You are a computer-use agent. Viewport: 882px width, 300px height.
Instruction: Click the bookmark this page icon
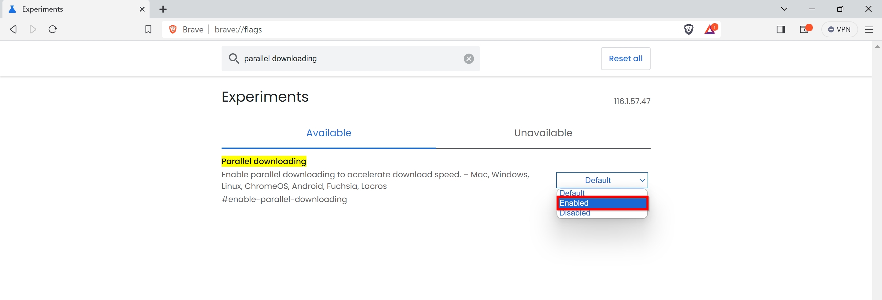pyautogui.click(x=148, y=29)
